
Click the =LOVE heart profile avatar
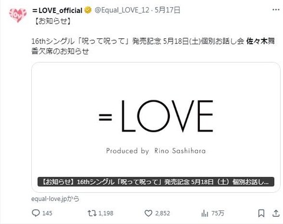[18, 15]
